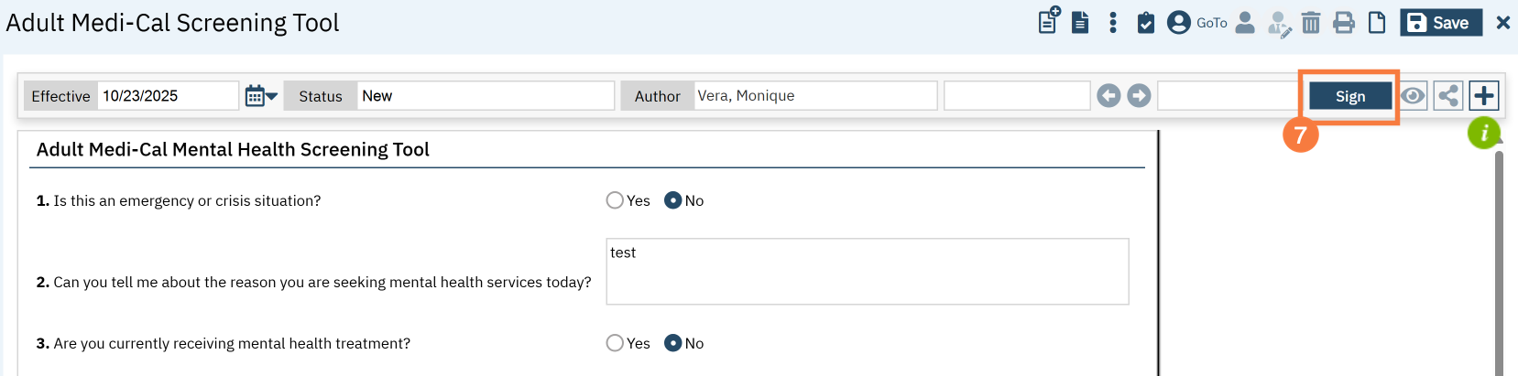1518x376 pixels.
Task: Toggle the eye view icon near Sign
Action: click(x=1414, y=95)
